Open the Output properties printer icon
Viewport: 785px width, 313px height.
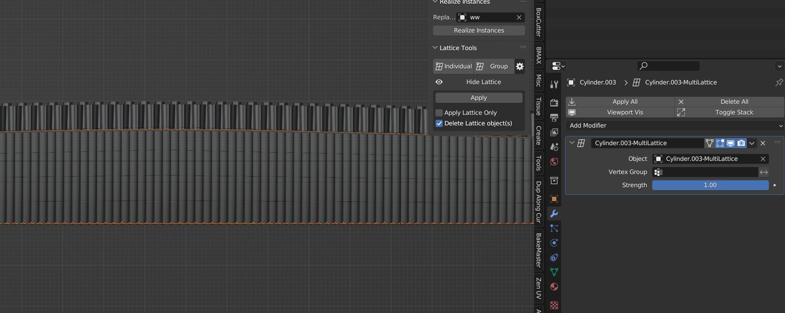(x=554, y=117)
